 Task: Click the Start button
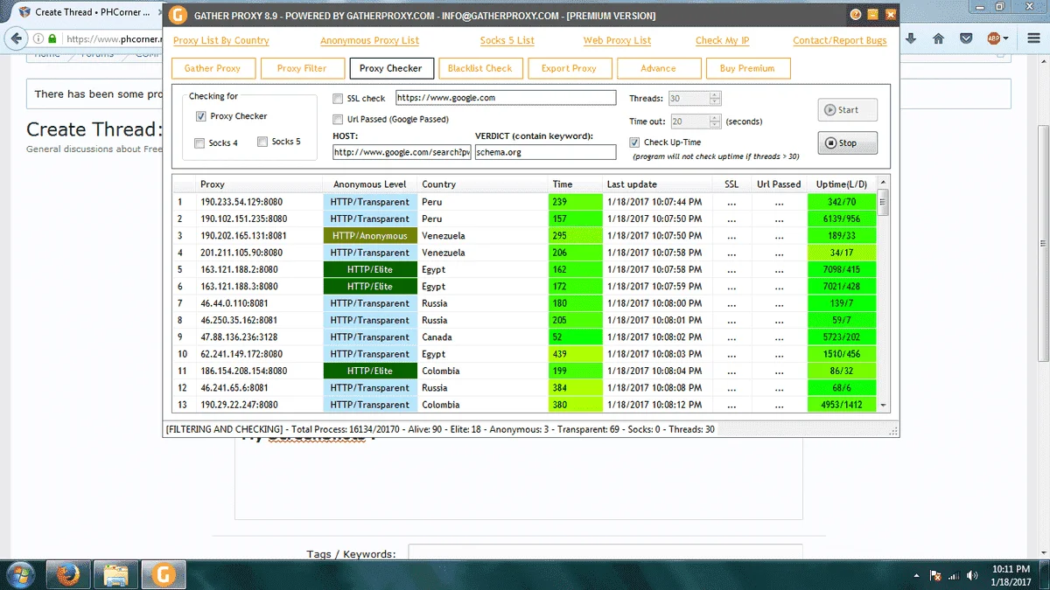[848, 110]
